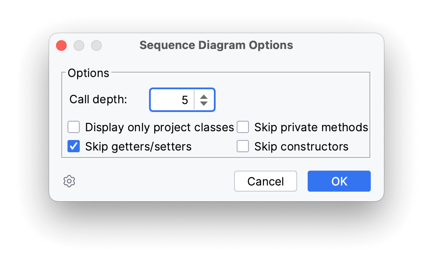
Task: Click the greyed-out zoom window button
Action: [x=96, y=45]
